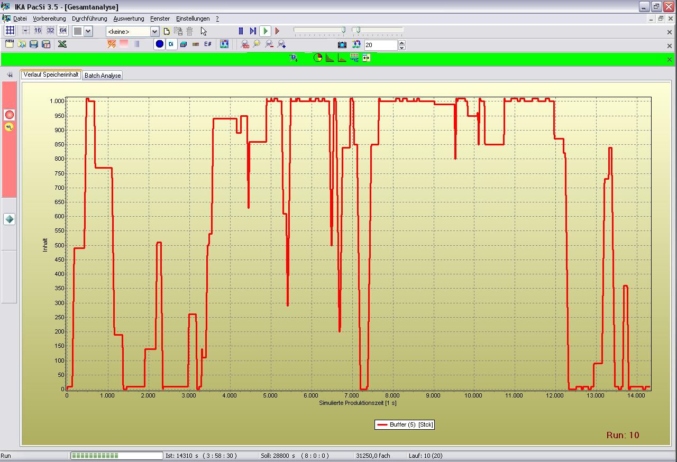Click the gray color swatch box
Screen dimensions: 677x462
coord(78,31)
